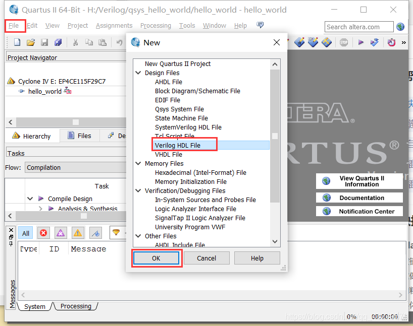Click the Search altera.com field

359,27
